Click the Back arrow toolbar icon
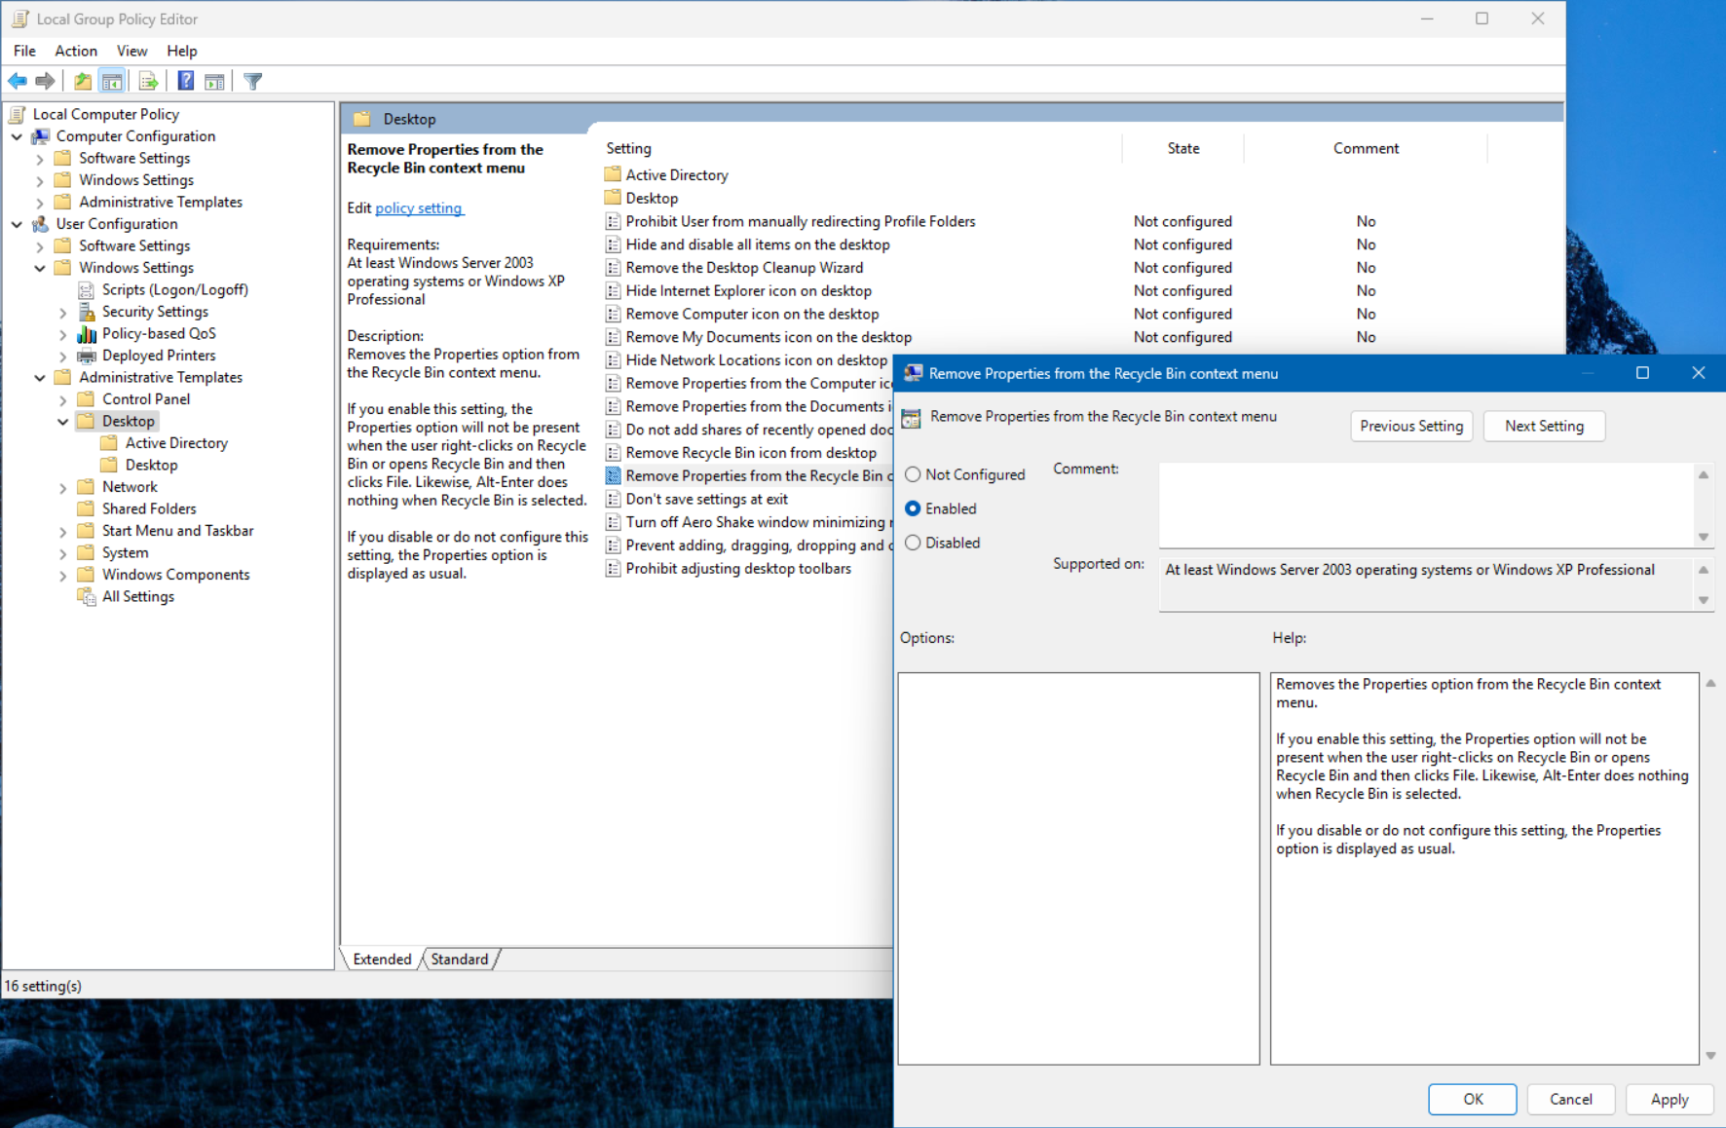This screenshot has height=1128, width=1726. (x=18, y=81)
